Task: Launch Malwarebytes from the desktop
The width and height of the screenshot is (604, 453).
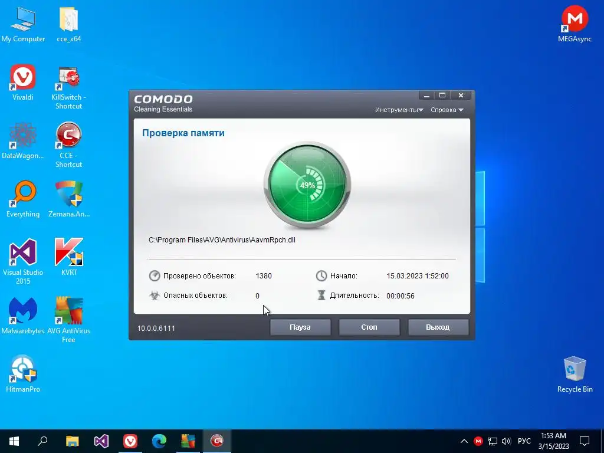Action: point(23,316)
